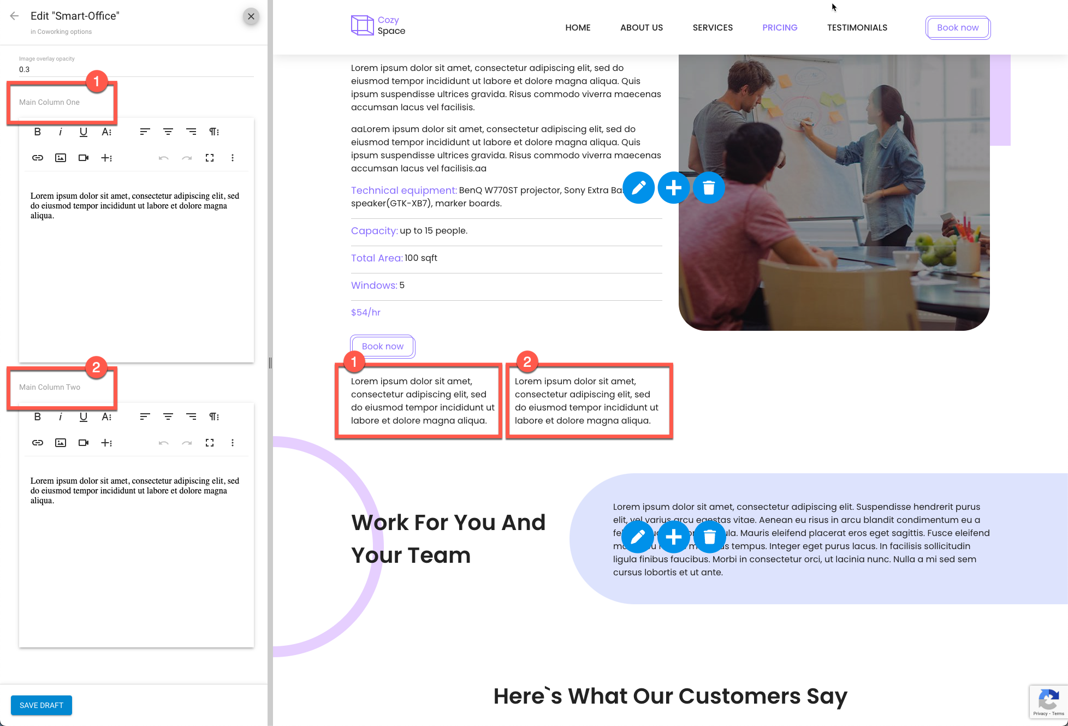The height and width of the screenshot is (726, 1068).
Task: Insert link in Main Column One editor
Action: click(37, 158)
